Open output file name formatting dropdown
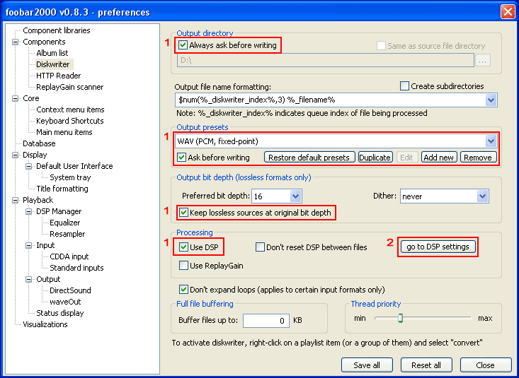 coord(491,100)
